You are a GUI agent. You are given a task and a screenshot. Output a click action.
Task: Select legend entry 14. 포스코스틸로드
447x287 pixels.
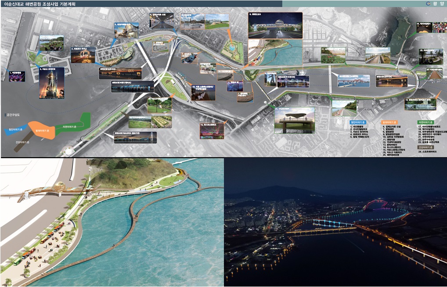(x=392, y=147)
